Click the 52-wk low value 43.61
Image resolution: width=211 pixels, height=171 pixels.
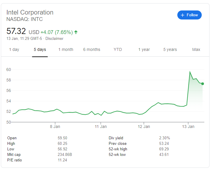pyautogui.click(x=164, y=154)
